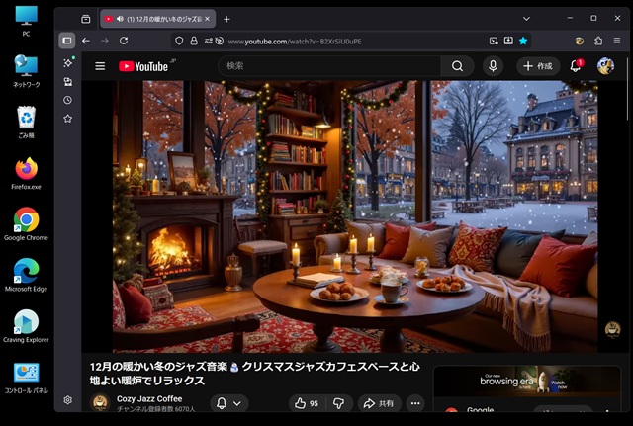Open Firefox sidebar bookmarks star icon
The image size is (633, 426).
[x=67, y=119]
